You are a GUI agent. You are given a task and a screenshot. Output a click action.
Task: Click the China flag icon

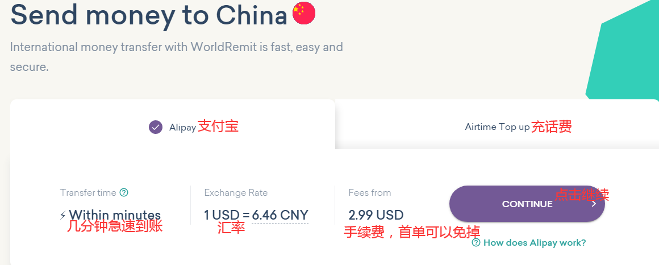click(x=303, y=14)
